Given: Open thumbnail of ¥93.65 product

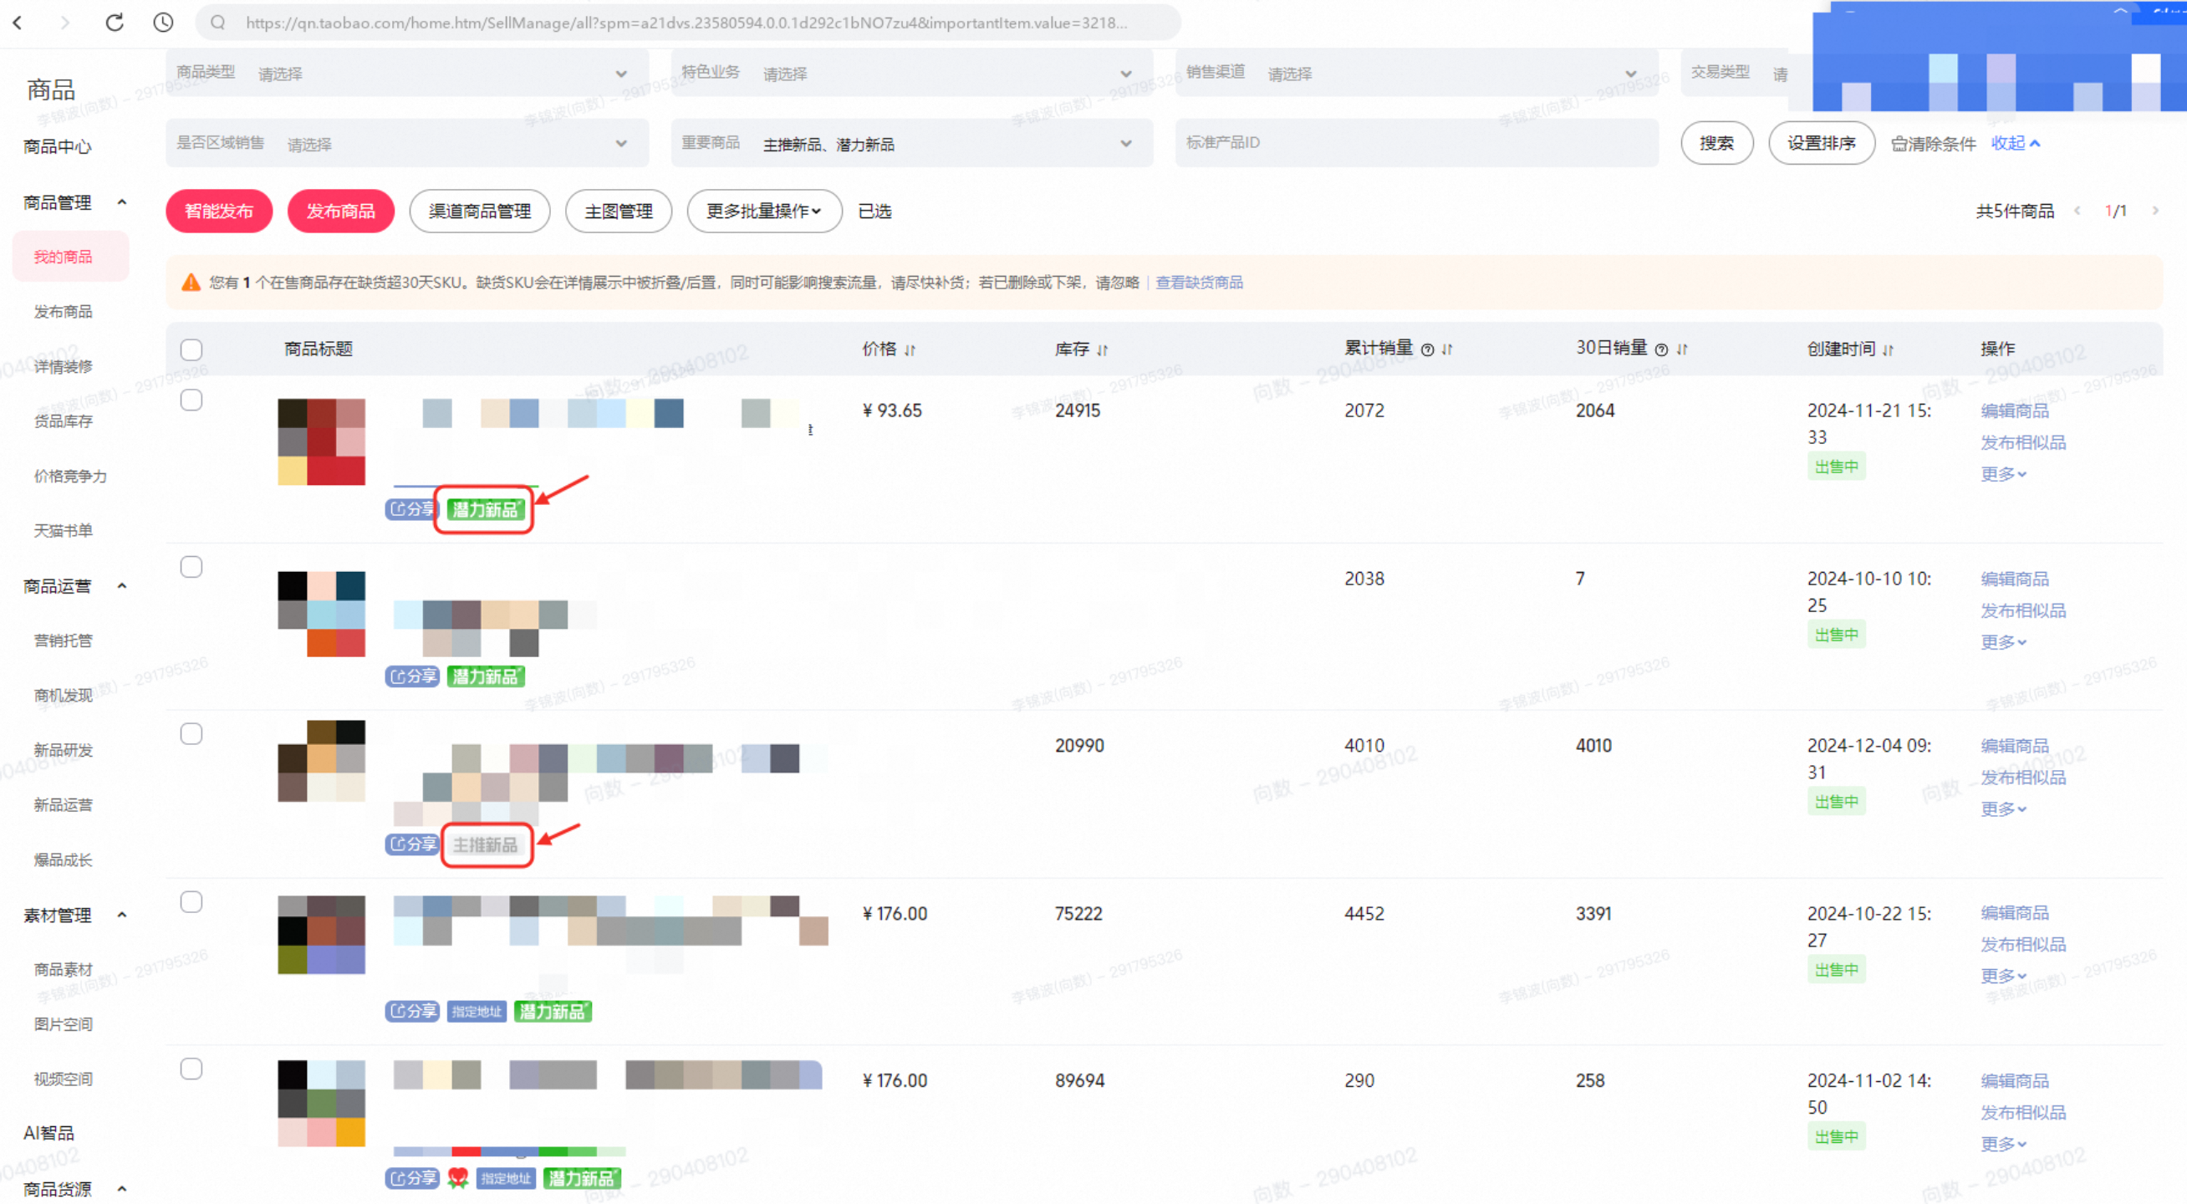Looking at the screenshot, I should click(x=322, y=442).
